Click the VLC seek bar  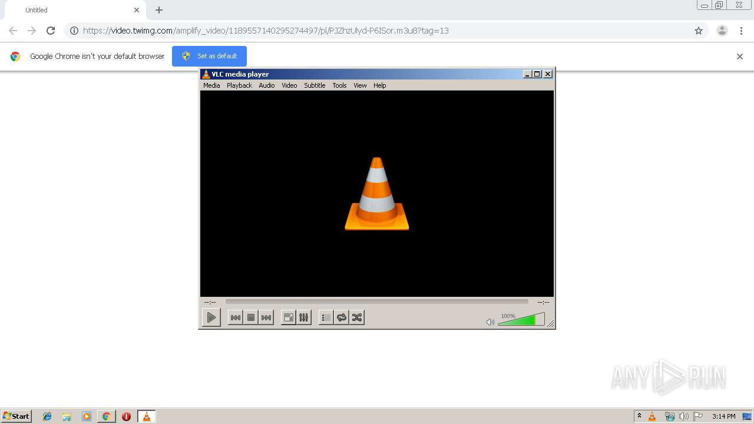point(377,302)
